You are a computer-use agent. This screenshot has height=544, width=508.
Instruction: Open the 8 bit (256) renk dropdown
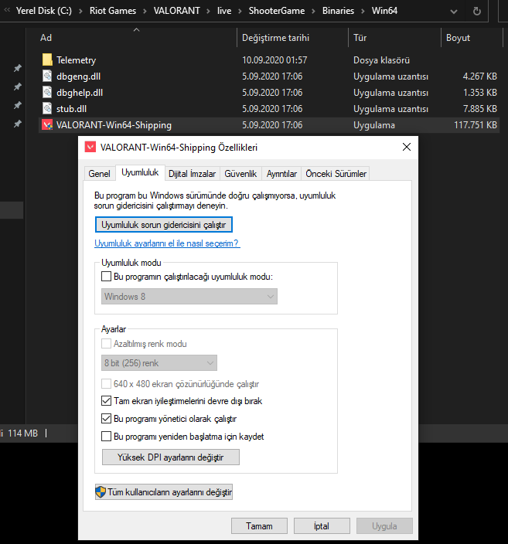(159, 363)
